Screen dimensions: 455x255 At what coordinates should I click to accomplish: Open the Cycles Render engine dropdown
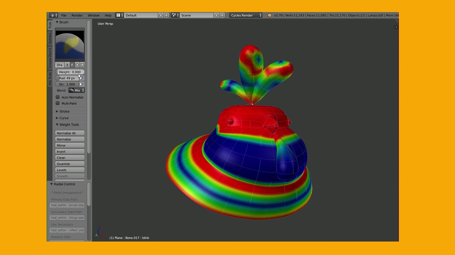[x=246, y=15]
